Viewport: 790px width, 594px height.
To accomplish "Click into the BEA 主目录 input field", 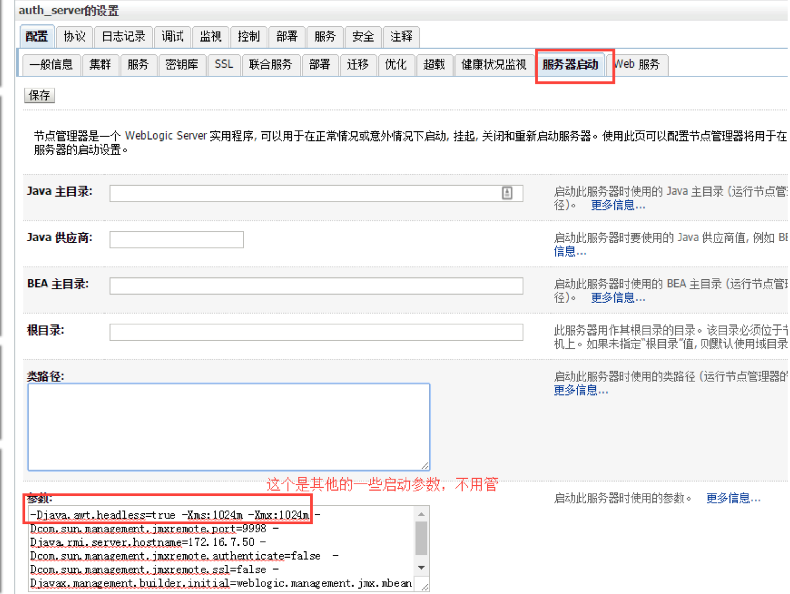I will click(x=317, y=286).
